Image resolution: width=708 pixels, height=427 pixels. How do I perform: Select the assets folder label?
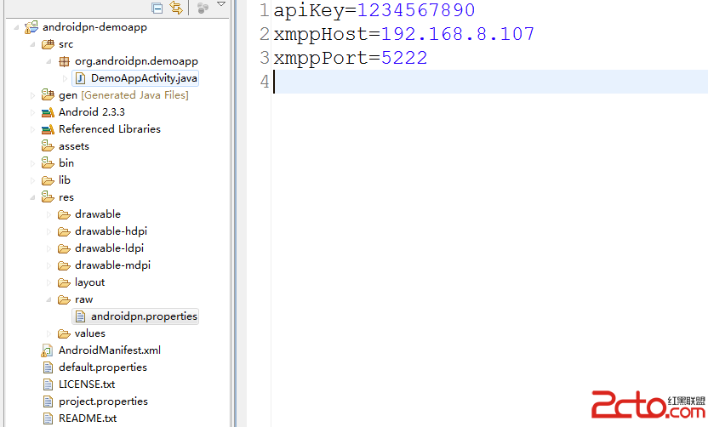pos(73,146)
